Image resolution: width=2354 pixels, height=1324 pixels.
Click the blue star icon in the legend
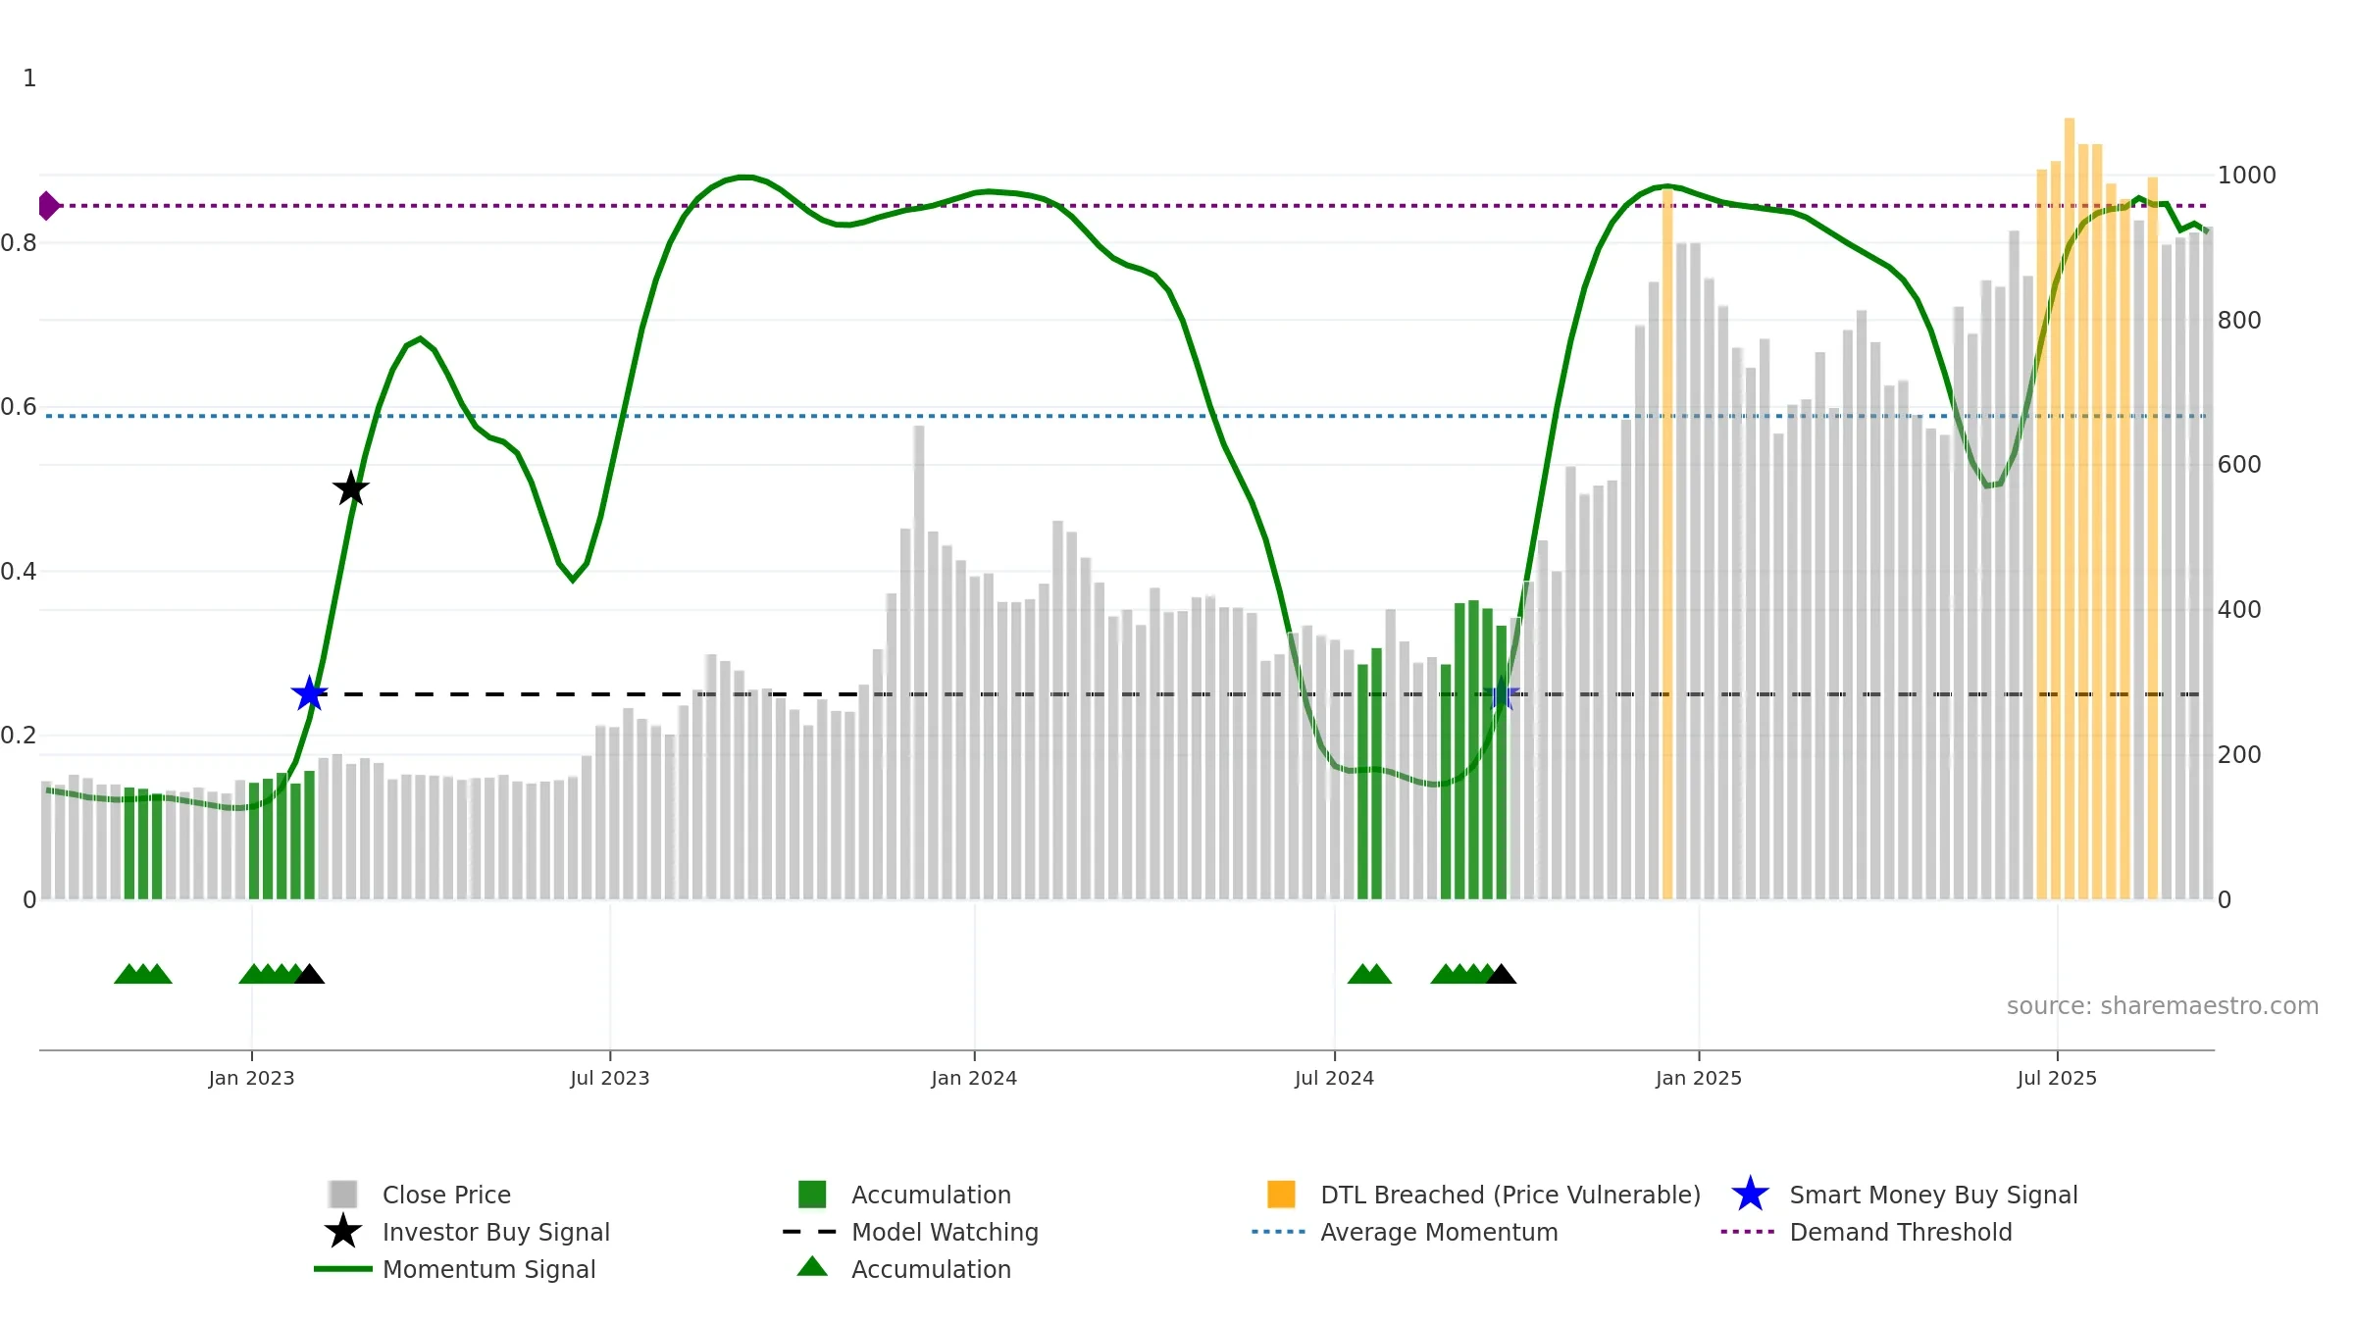1750,1195
